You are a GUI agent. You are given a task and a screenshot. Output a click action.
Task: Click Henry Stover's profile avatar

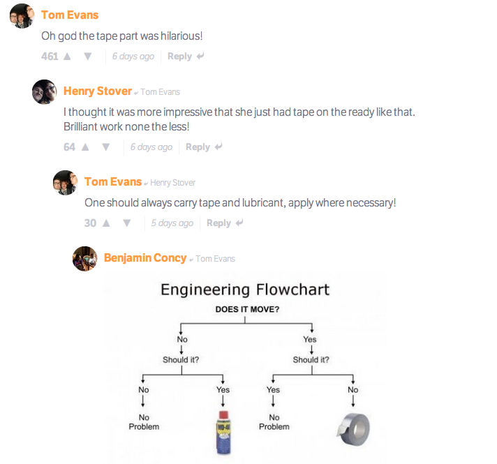point(44,91)
